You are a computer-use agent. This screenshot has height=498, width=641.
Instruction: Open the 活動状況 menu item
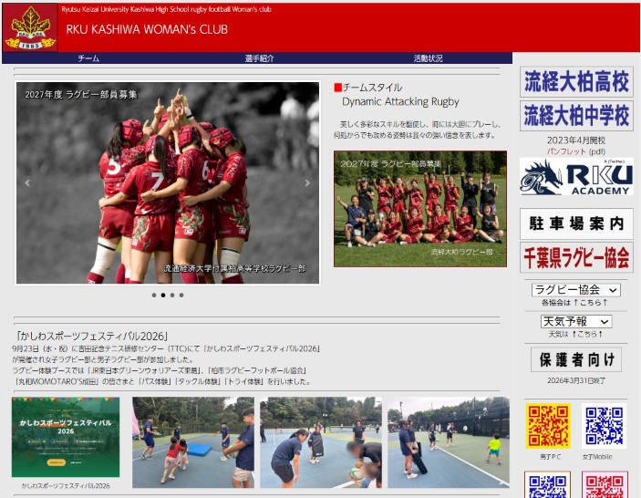tap(428, 58)
